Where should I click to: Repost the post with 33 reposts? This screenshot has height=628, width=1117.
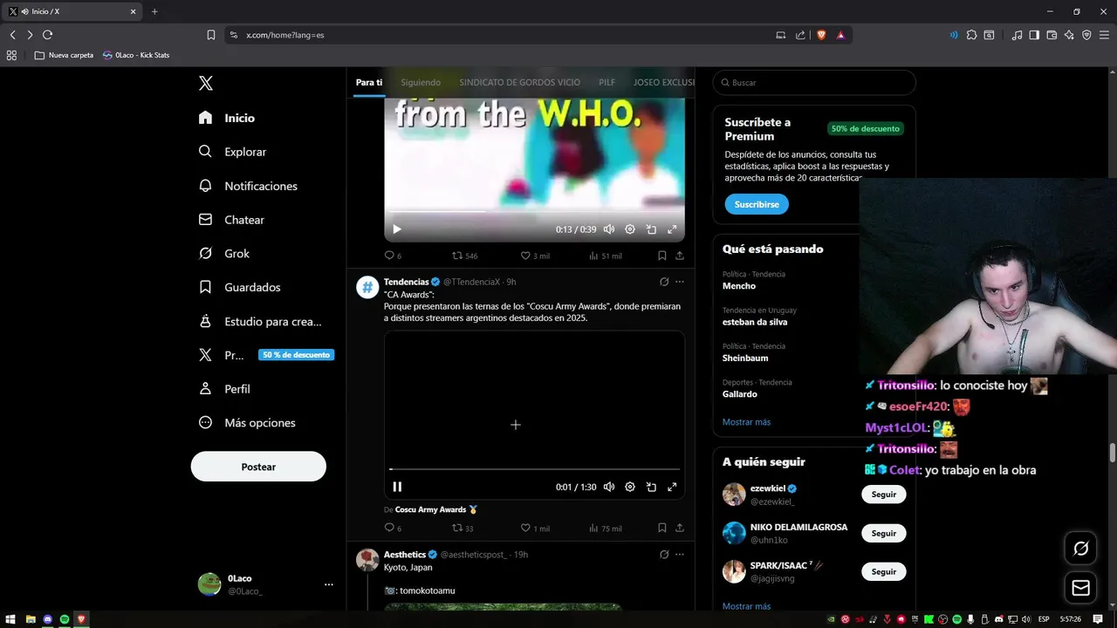pos(463,528)
